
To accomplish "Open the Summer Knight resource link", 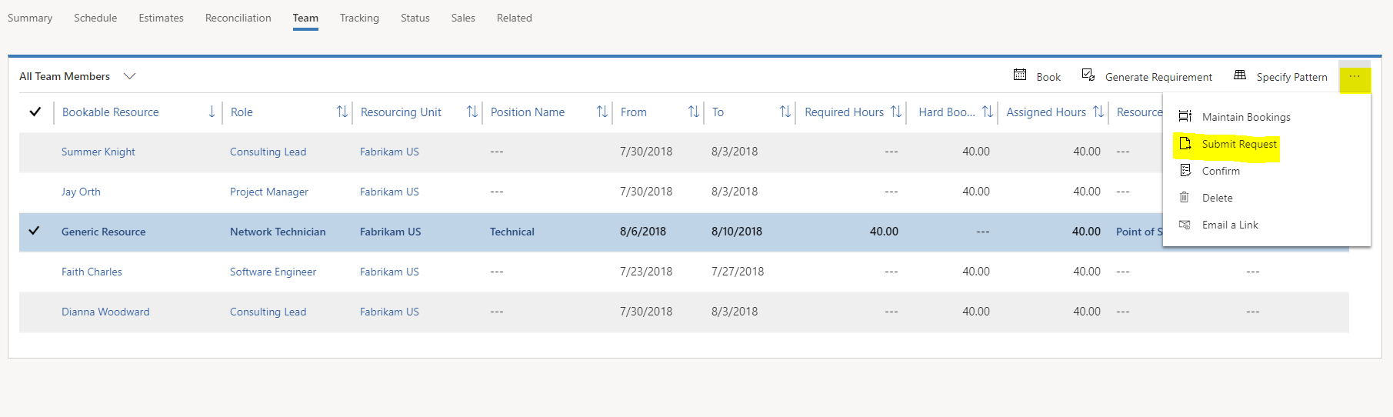I will tap(98, 152).
